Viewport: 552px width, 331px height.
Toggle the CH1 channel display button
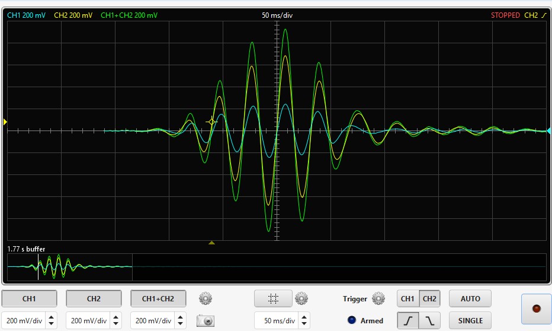click(29, 298)
